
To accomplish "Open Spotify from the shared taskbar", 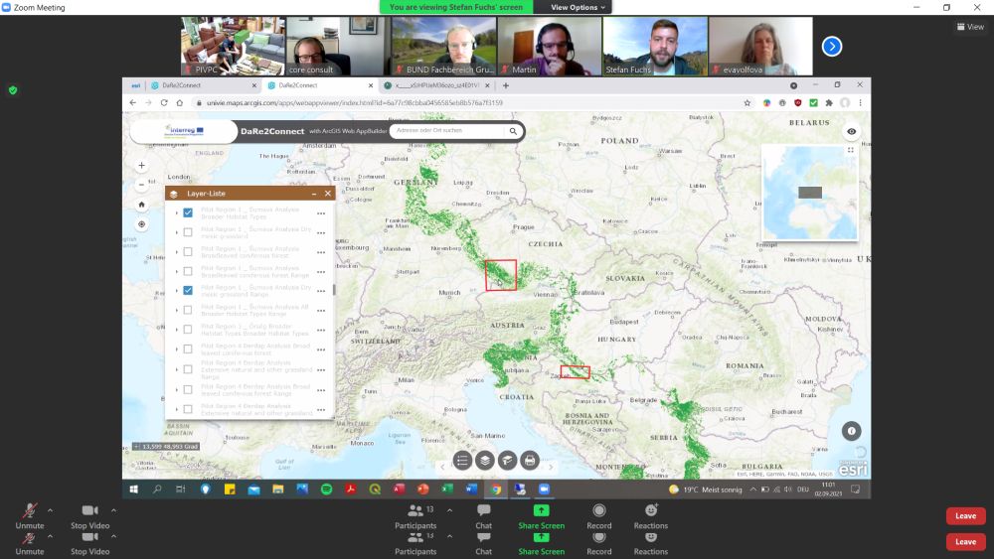I will tap(326, 489).
